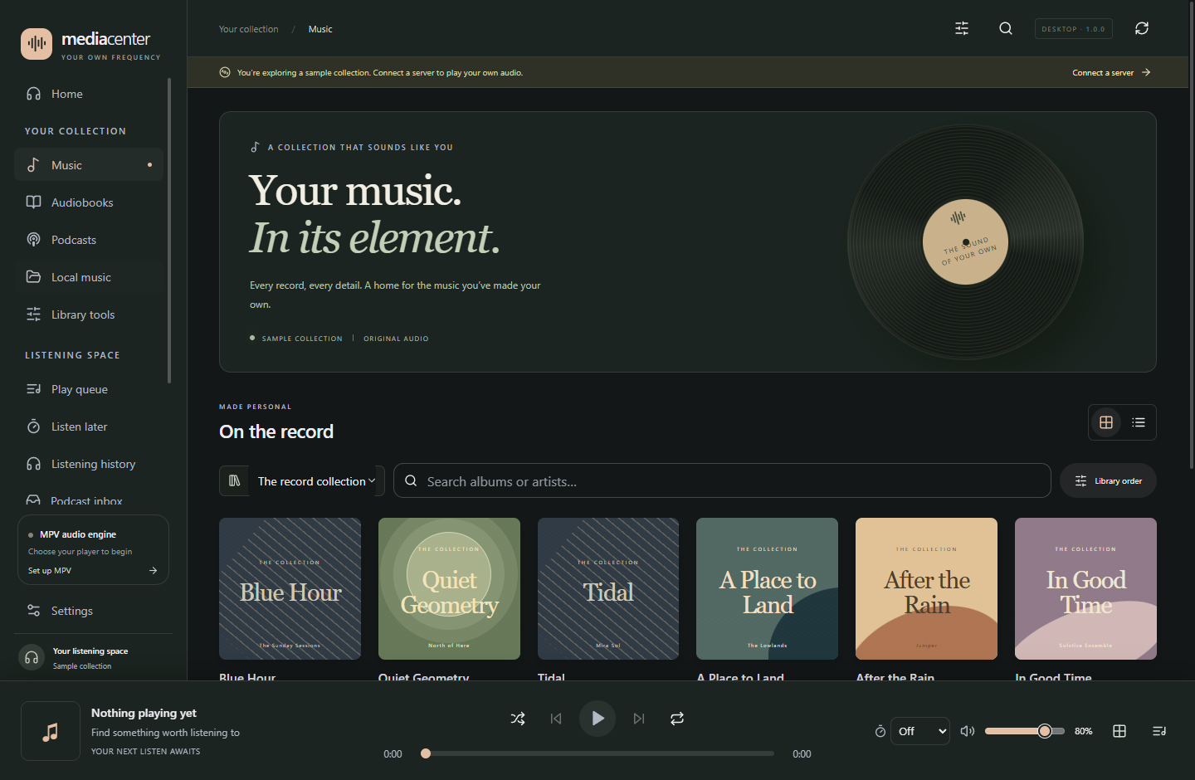
Task: Click the Music breadcrumb text
Action: click(320, 29)
